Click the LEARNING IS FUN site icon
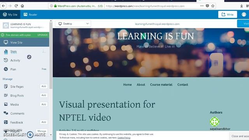The height and width of the screenshot is (140, 249). pyautogui.click(x=6, y=25)
